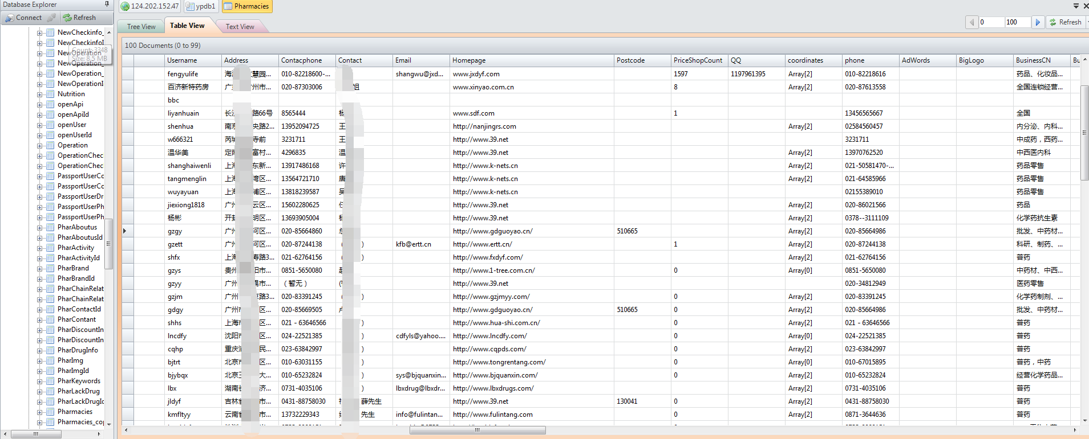Click the PharContant collection table icon
1089x439 pixels.
[x=50, y=320]
